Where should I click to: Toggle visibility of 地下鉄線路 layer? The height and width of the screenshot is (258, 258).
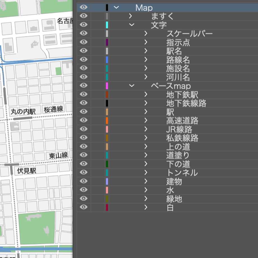pyautogui.click(x=84, y=103)
